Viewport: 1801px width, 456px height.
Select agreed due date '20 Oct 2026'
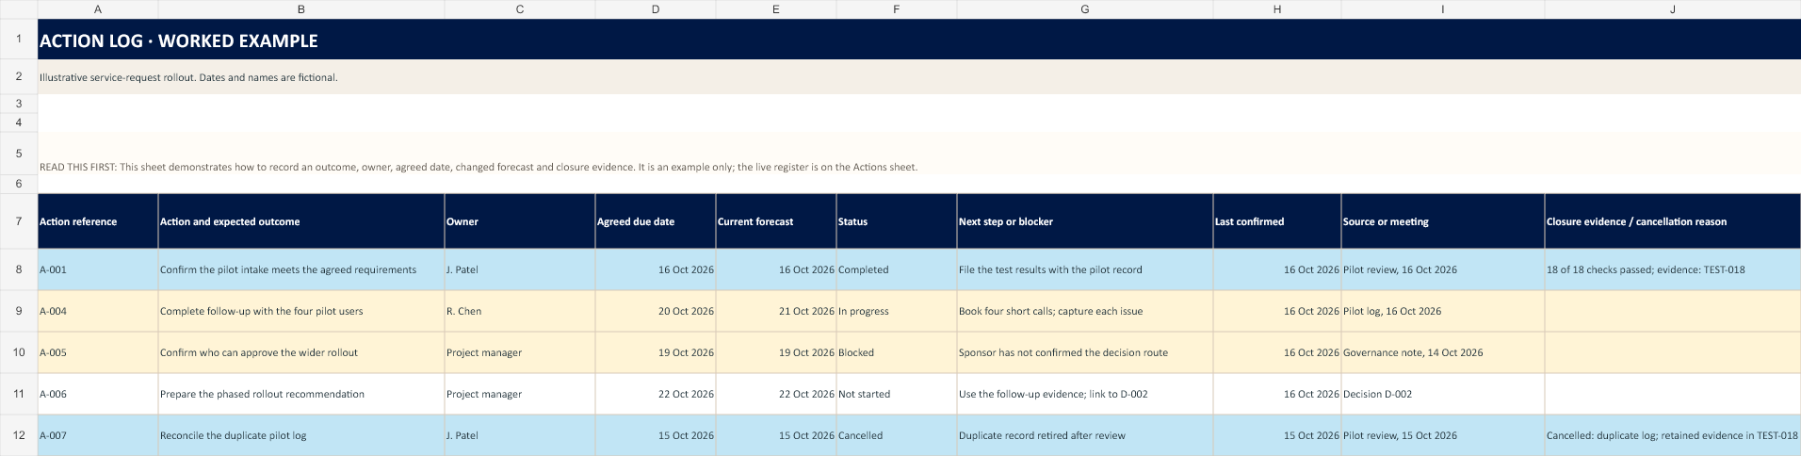656,311
